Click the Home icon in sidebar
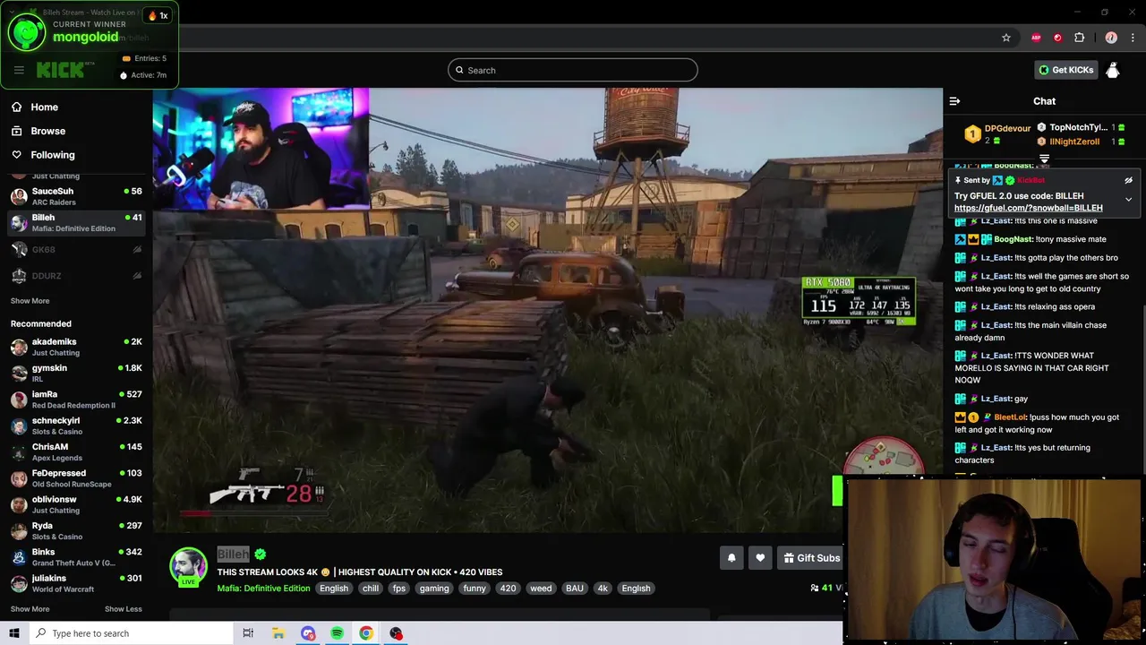This screenshot has height=645, width=1146. click(16, 107)
